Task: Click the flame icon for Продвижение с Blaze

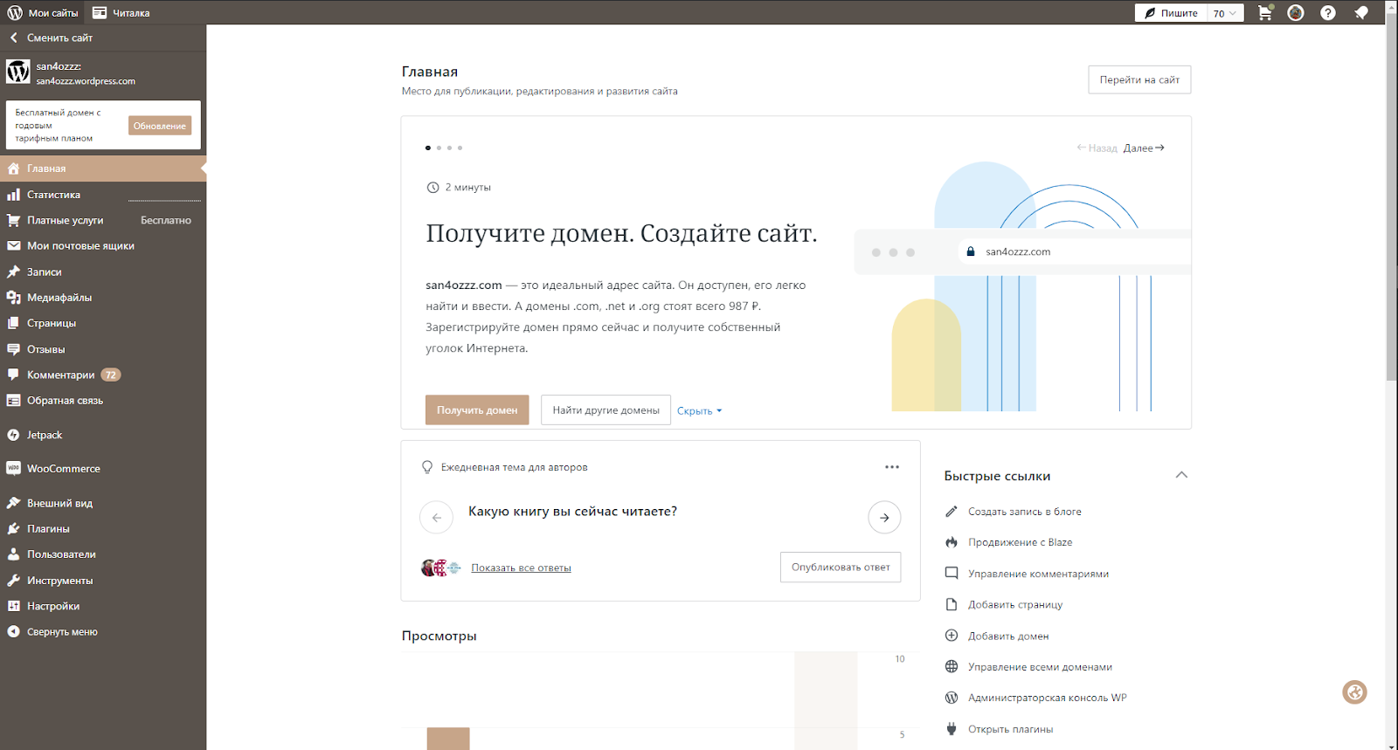Action: tap(952, 542)
